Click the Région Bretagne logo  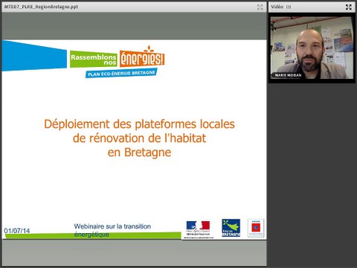click(x=231, y=228)
